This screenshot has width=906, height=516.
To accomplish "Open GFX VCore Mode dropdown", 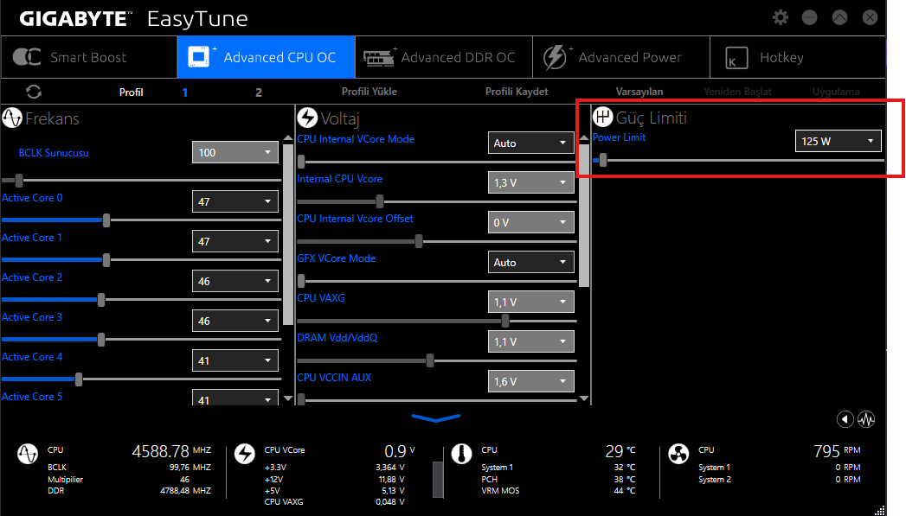I will (531, 262).
